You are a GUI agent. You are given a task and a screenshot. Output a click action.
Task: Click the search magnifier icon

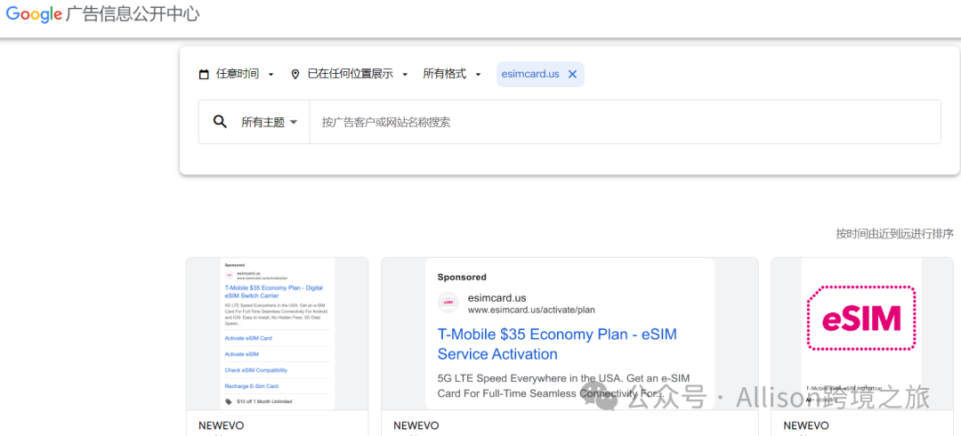click(x=220, y=121)
